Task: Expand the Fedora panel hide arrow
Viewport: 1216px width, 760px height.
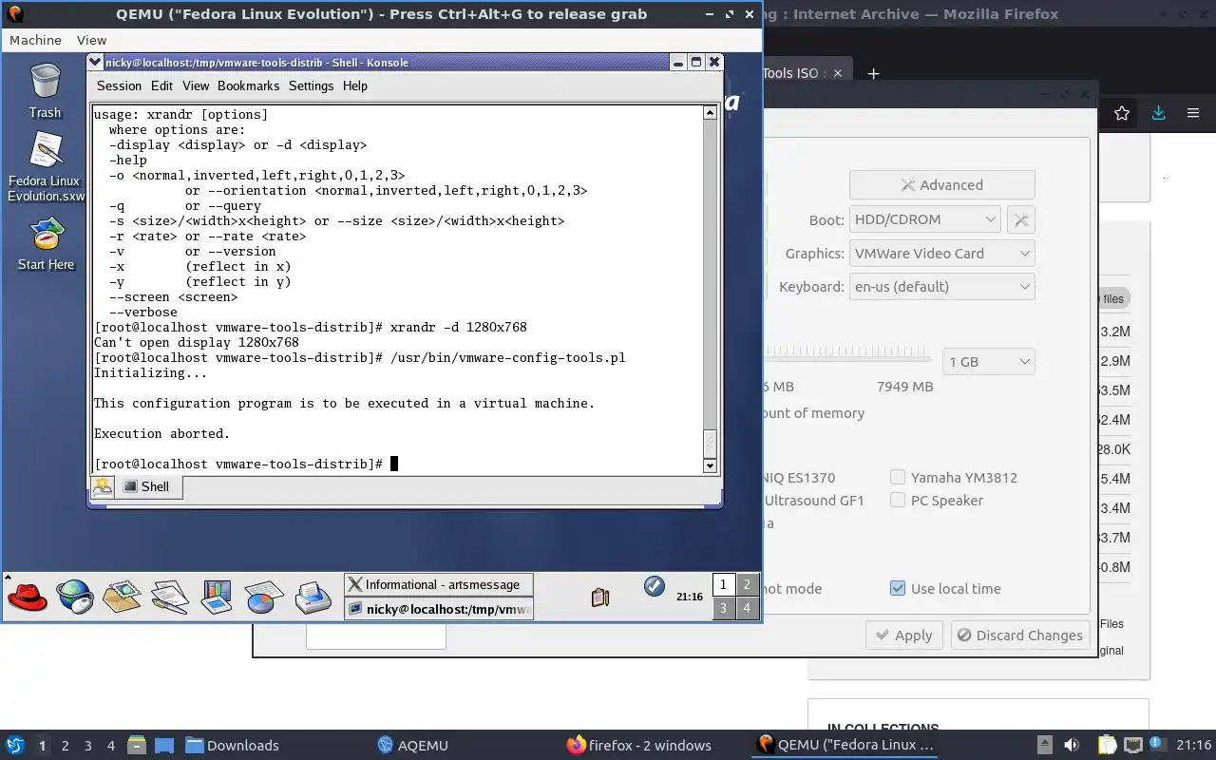Action: (8, 576)
